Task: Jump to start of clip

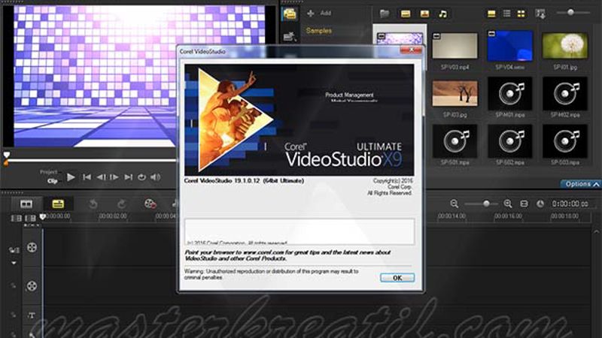Action: pos(87,177)
